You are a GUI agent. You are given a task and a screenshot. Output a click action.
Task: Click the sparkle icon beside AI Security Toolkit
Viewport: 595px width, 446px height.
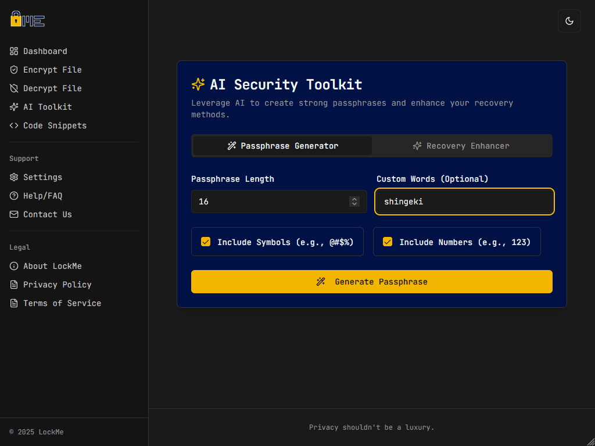tap(198, 84)
